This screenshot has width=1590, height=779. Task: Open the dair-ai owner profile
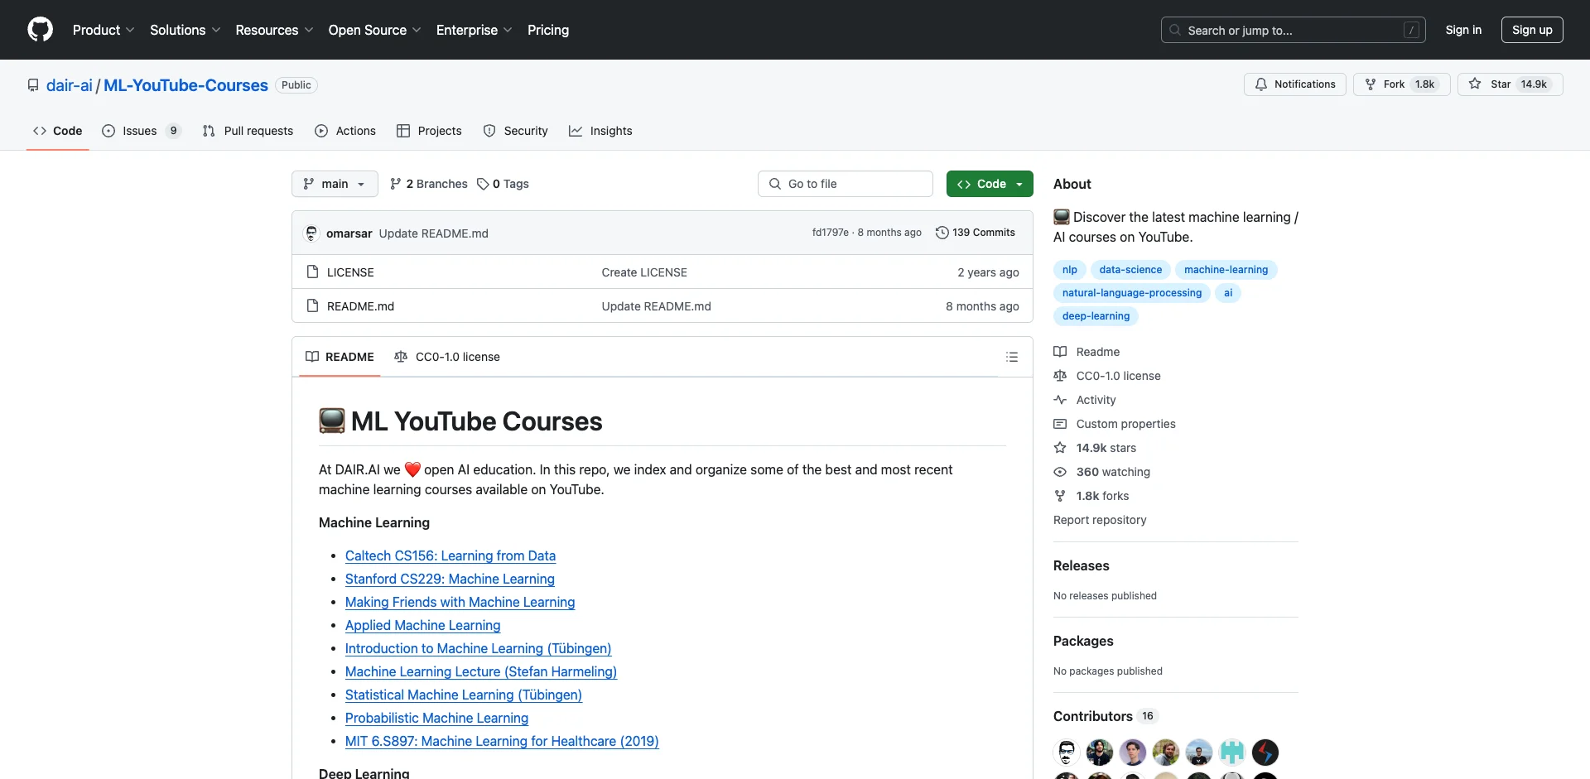point(70,85)
